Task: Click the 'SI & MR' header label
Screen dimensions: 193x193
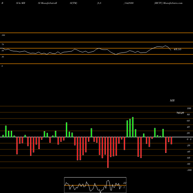Action: (x=20, y=3)
